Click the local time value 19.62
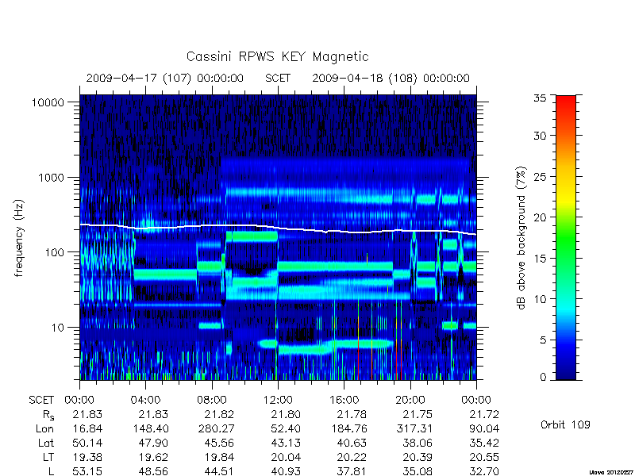The height and width of the screenshot is (476, 635). (153, 458)
